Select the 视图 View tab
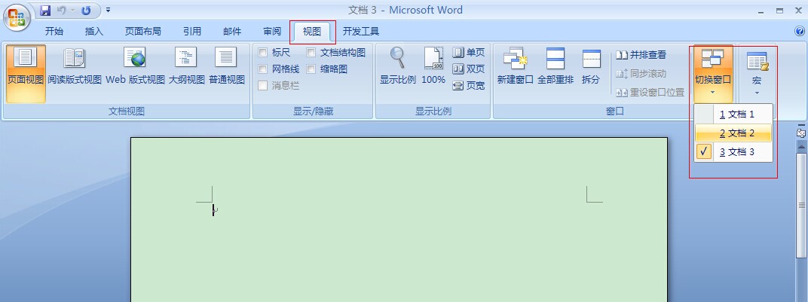 click(x=312, y=32)
